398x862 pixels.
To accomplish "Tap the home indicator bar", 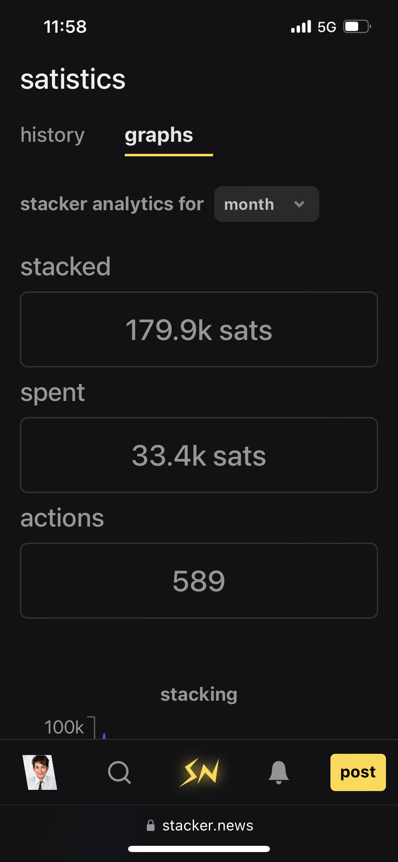I will (x=199, y=849).
